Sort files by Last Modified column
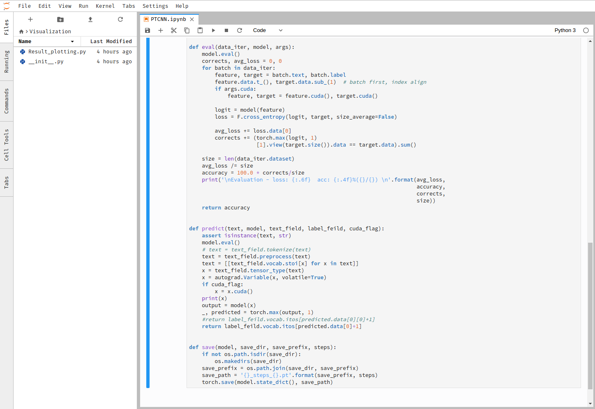Viewport: 595px width, 409px height. 108,41
